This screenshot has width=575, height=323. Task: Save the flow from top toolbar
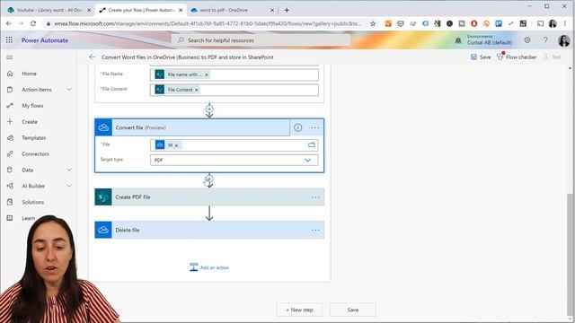481,57
